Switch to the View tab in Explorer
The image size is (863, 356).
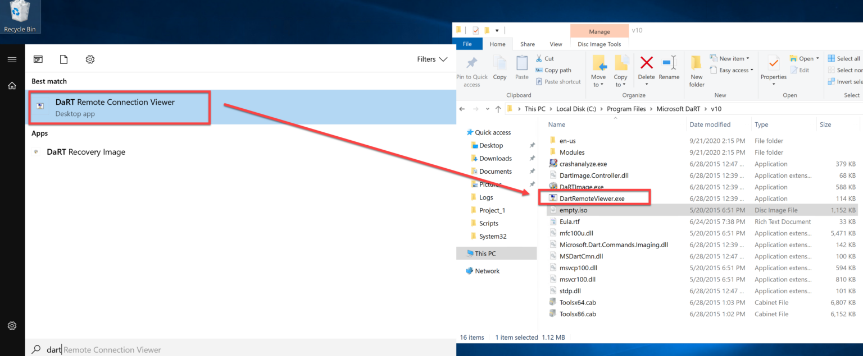point(555,44)
